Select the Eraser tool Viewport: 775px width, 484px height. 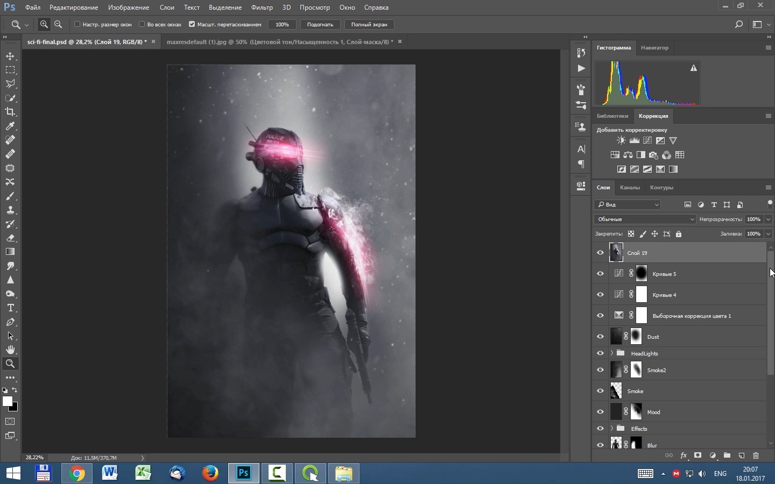pyautogui.click(x=10, y=238)
